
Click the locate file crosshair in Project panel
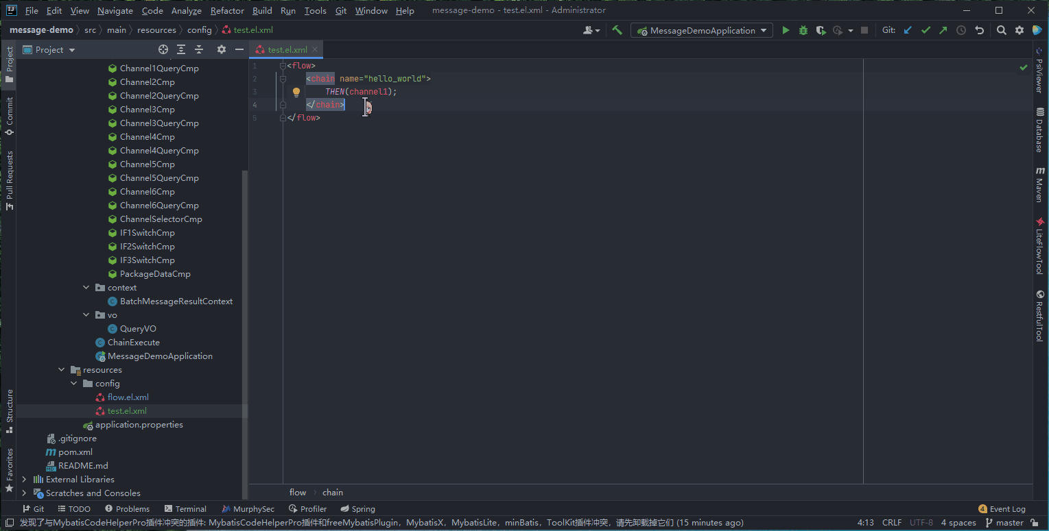(x=163, y=49)
